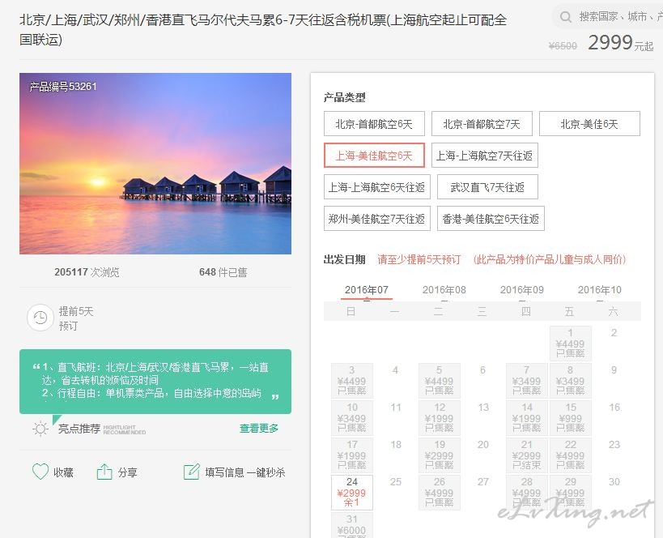Viewport: 663px width, 538px height.
Task: Click sold-out date 29 priced ¥4999
Action: coord(571,493)
